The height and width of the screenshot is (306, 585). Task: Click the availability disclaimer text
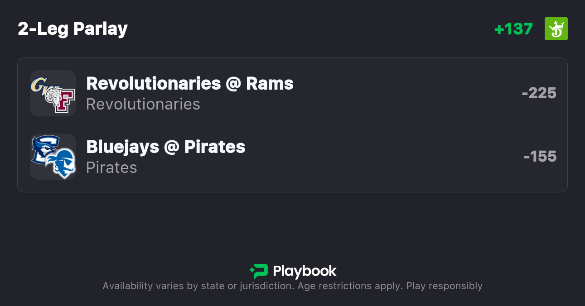click(x=292, y=286)
